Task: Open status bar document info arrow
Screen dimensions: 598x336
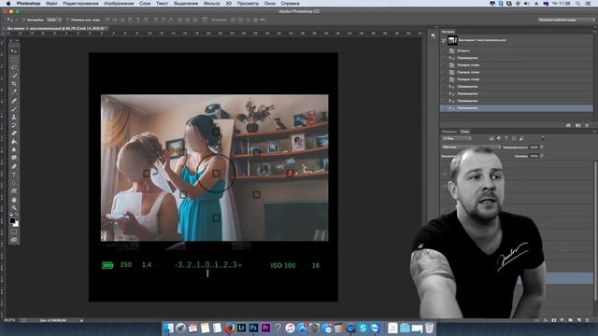Action: tap(81, 320)
